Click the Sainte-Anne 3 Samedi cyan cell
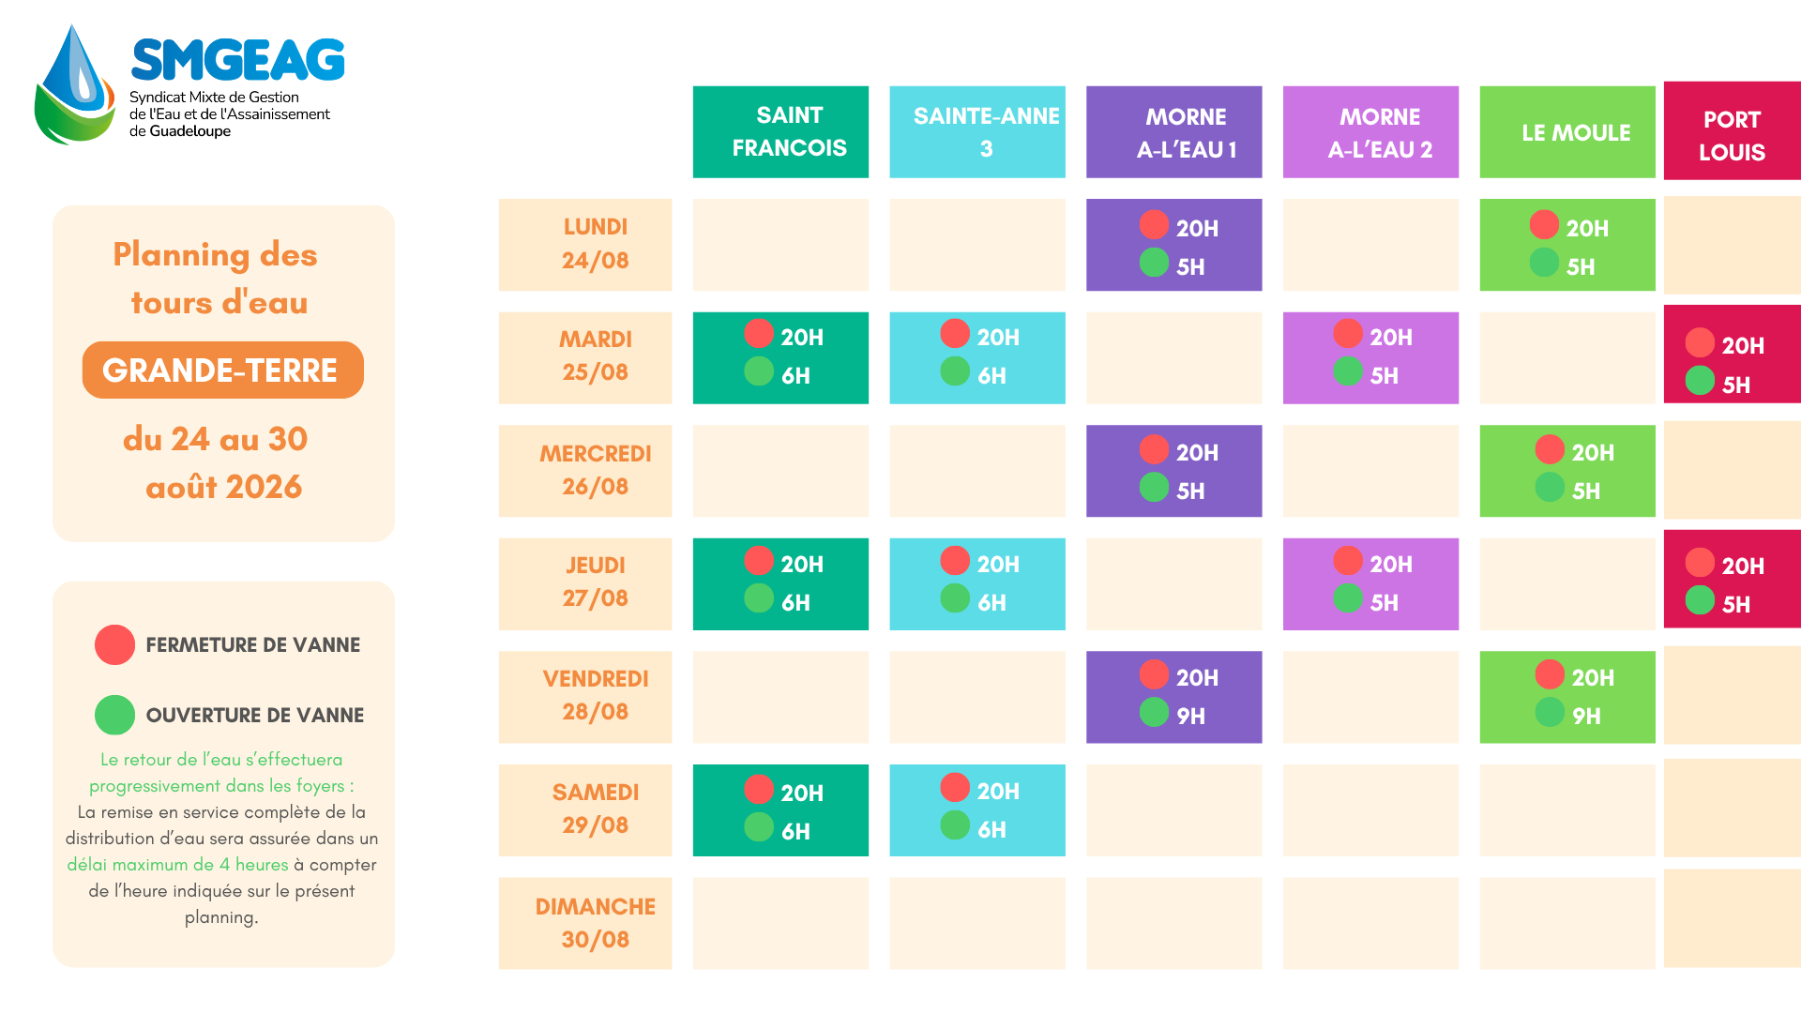 coord(977,810)
